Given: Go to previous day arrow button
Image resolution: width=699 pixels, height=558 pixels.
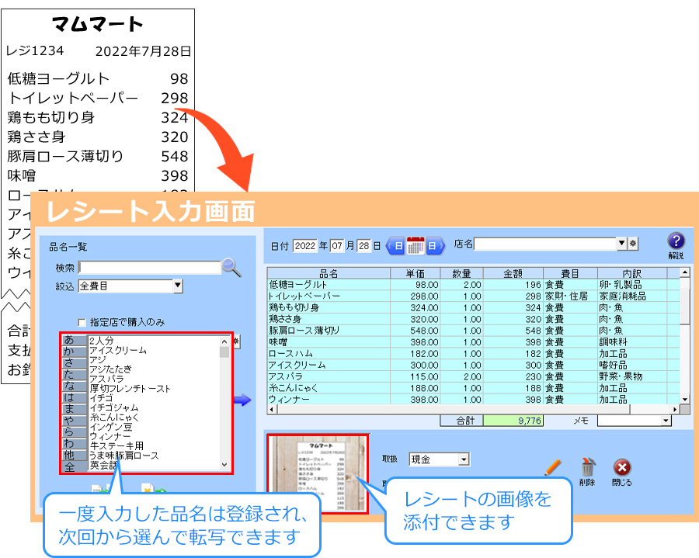Looking at the screenshot, I should pyautogui.click(x=395, y=246).
